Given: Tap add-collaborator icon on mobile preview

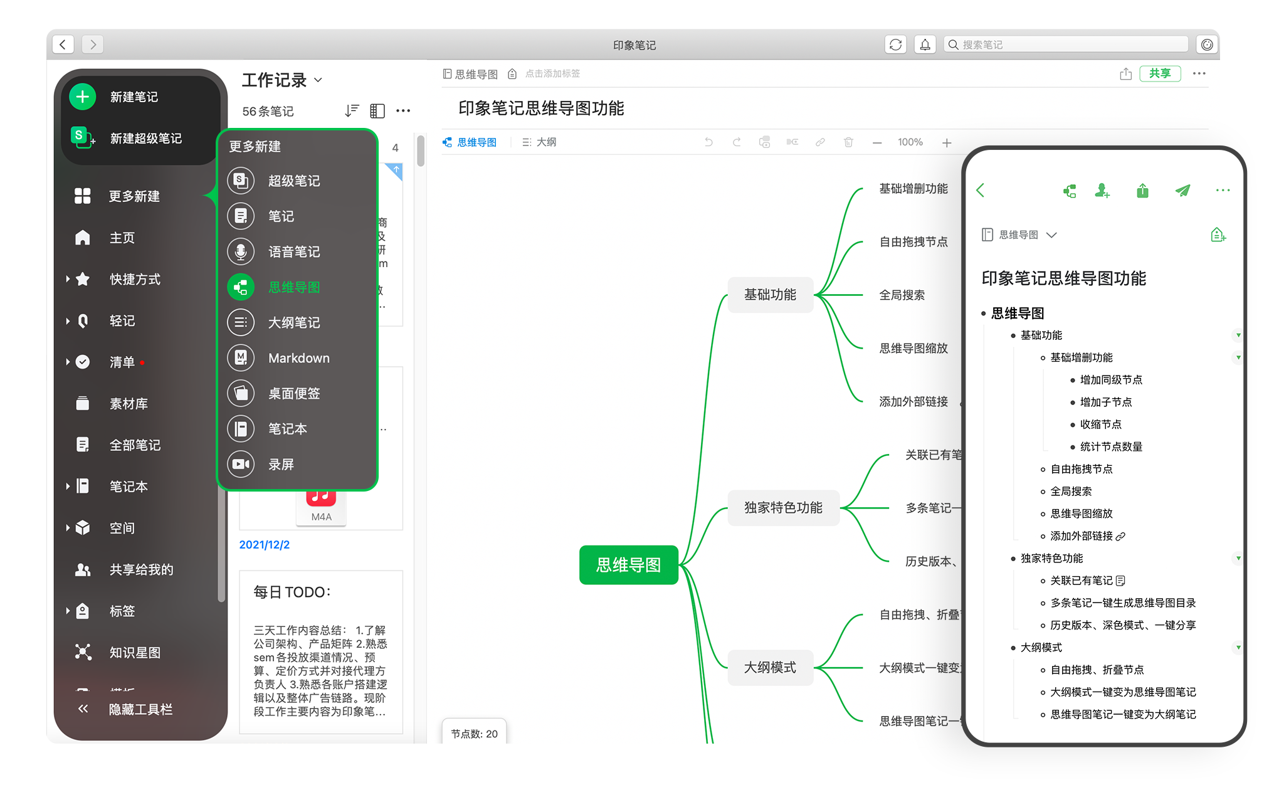Looking at the screenshot, I should pyautogui.click(x=1102, y=191).
